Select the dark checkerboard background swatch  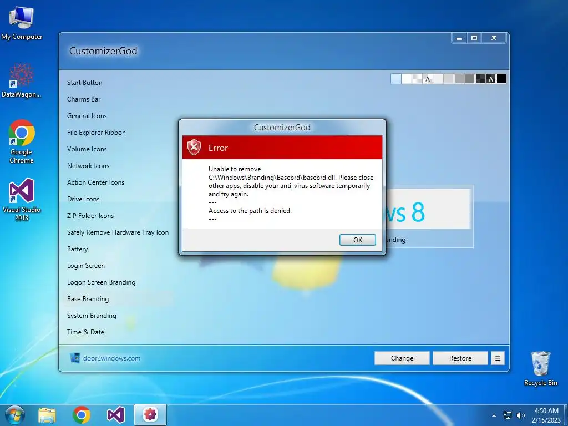480,79
